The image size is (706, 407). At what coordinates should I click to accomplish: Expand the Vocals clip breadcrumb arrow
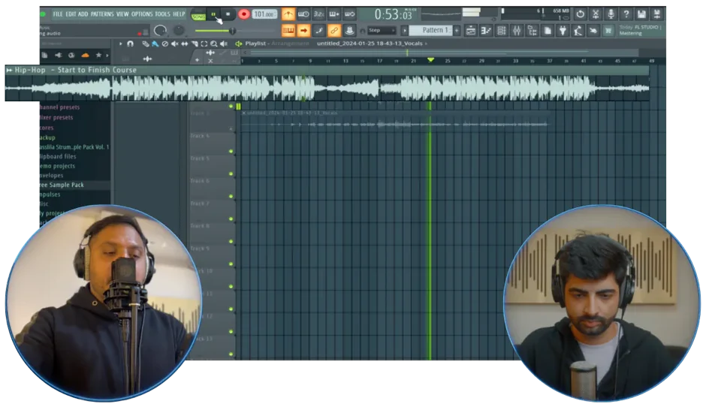(426, 44)
